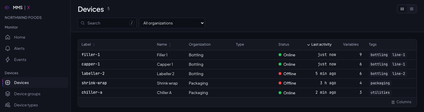Open the Columns chooser button

(401, 102)
